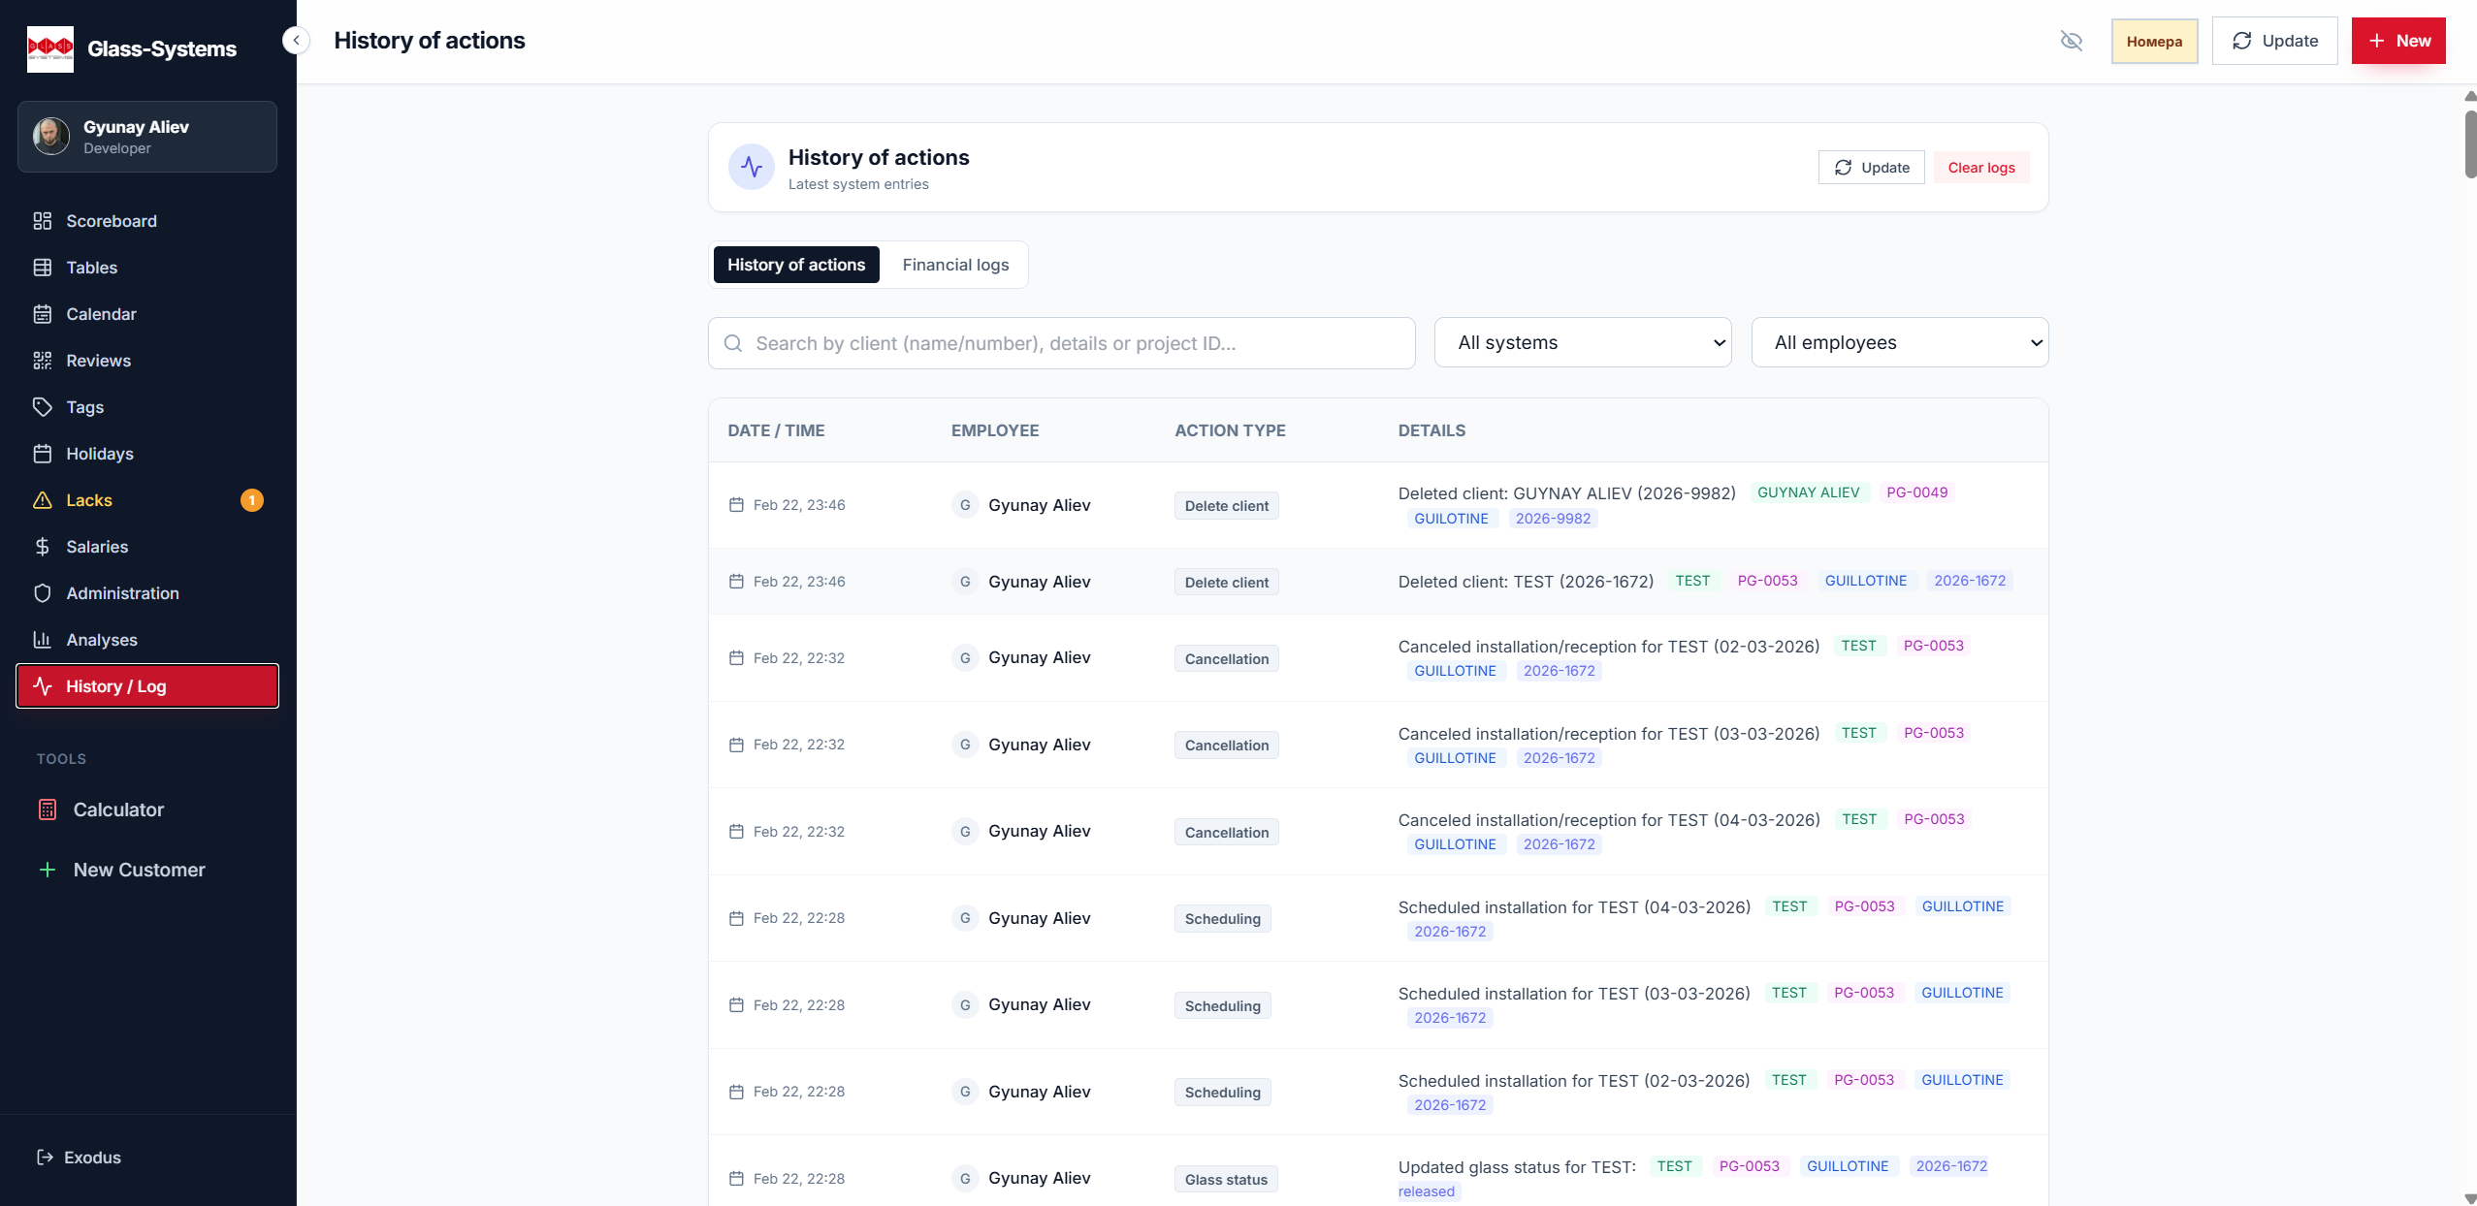Select the History of actions tab
The height and width of the screenshot is (1206, 2477).
click(x=795, y=265)
